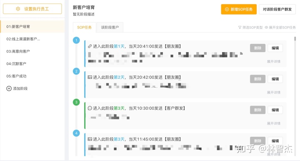Click the chat bubble icon on task 3
The height and width of the screenshot is (161, 300).
point(90,108)
